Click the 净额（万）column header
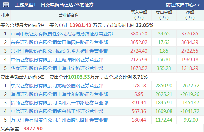Viewport: 204px width, 132px height. click(x=190, y=15)
